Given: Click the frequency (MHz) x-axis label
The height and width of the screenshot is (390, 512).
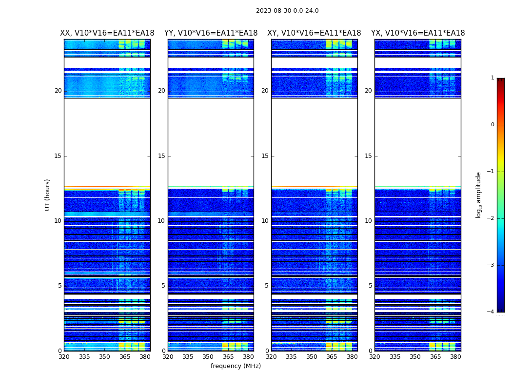Looking at the screenshot, I should [x=236, y=366].
